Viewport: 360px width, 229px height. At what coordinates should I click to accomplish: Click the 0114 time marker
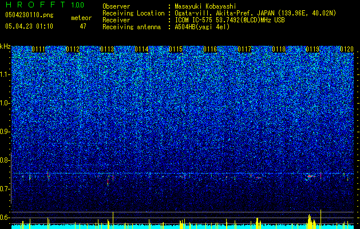tap(141, 49)
